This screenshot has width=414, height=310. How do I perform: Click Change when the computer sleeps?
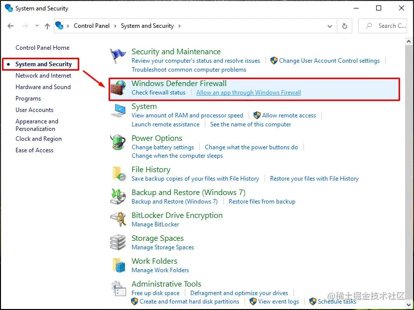click(177, 156)
